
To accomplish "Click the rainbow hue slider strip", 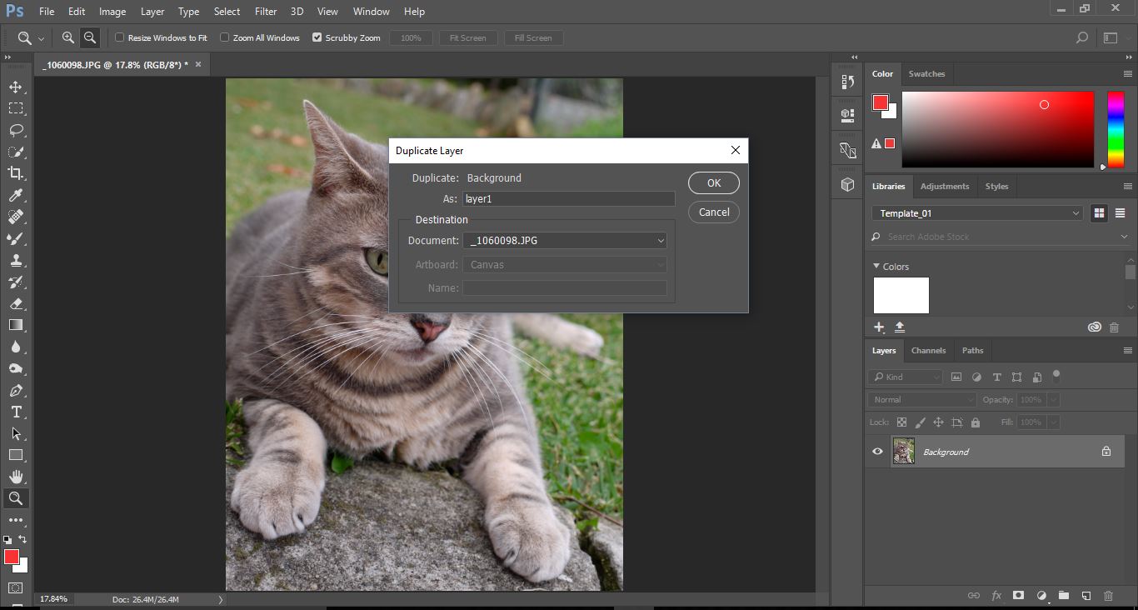I will [1116, 129].
